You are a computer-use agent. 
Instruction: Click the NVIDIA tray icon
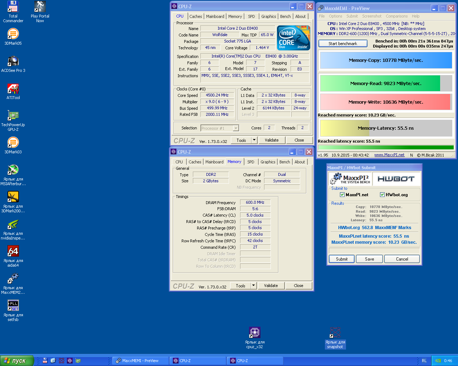point(438,361)
